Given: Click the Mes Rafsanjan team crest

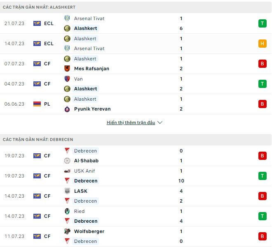Looking at the screenshot, I should click(67, 69).
